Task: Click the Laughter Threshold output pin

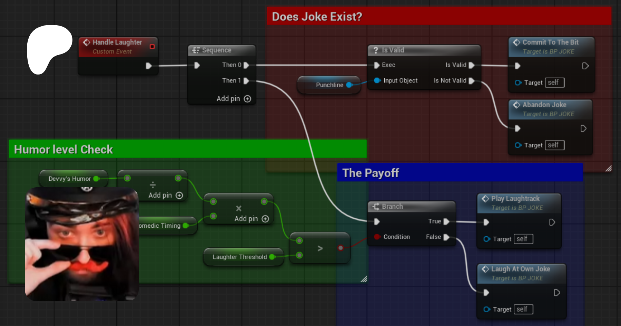Action: point(272,257)
